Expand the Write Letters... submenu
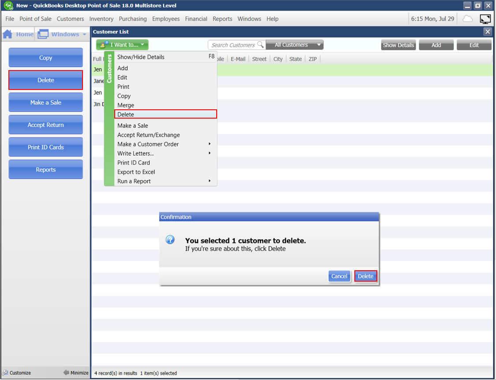 (x=210, y=153)
